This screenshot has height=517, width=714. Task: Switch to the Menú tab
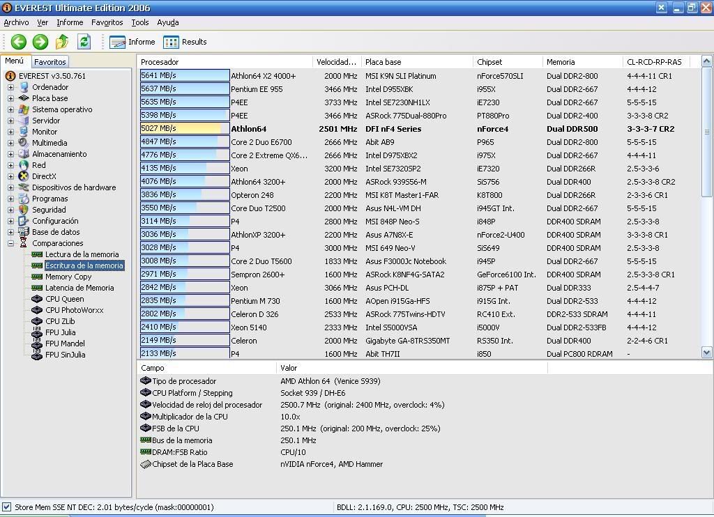click(15, 61)
